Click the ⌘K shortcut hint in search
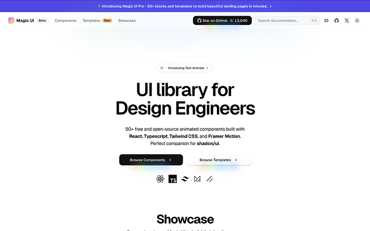Viewport: 370px width, 231px height. click(x=314, y=20)
